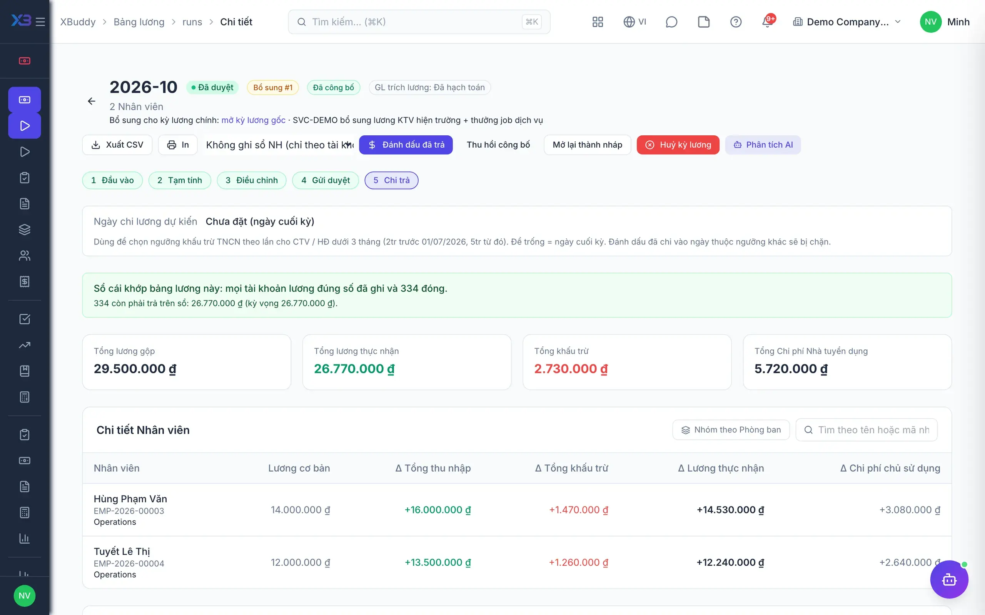Image resolution: width=985 pixels, height=615 pixels.
Task: Open the chat bubble icon
Action: (x=671, y=22)
